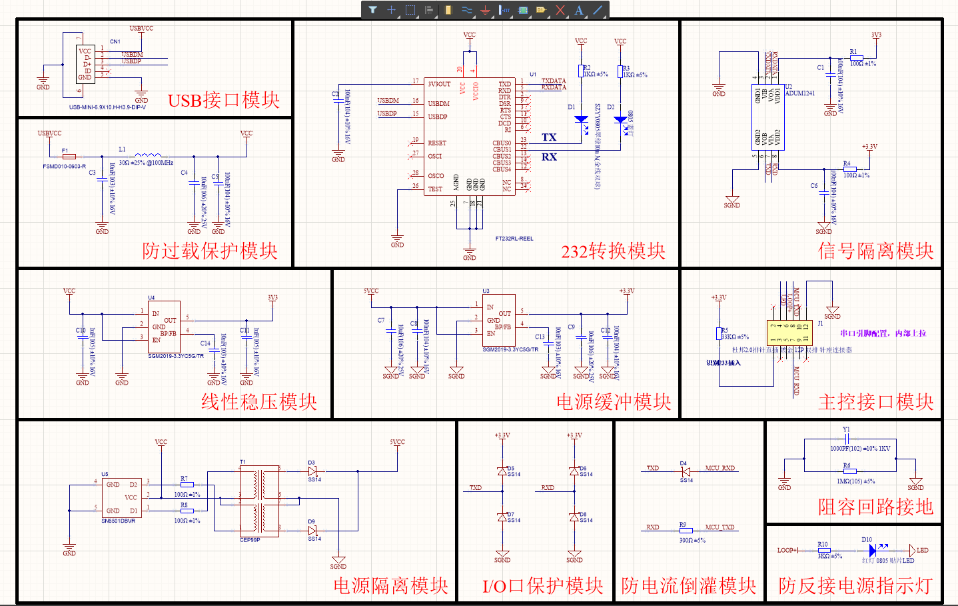Select the text placement A tool
The width and height of the screenshot is (958, 606).
[x=579, y=10]
